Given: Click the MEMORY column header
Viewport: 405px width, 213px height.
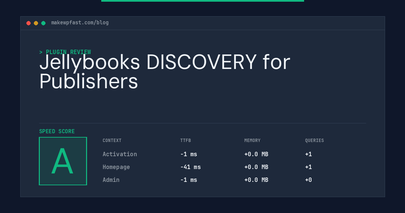Looking at the screenshot, I should pos(252,141).
